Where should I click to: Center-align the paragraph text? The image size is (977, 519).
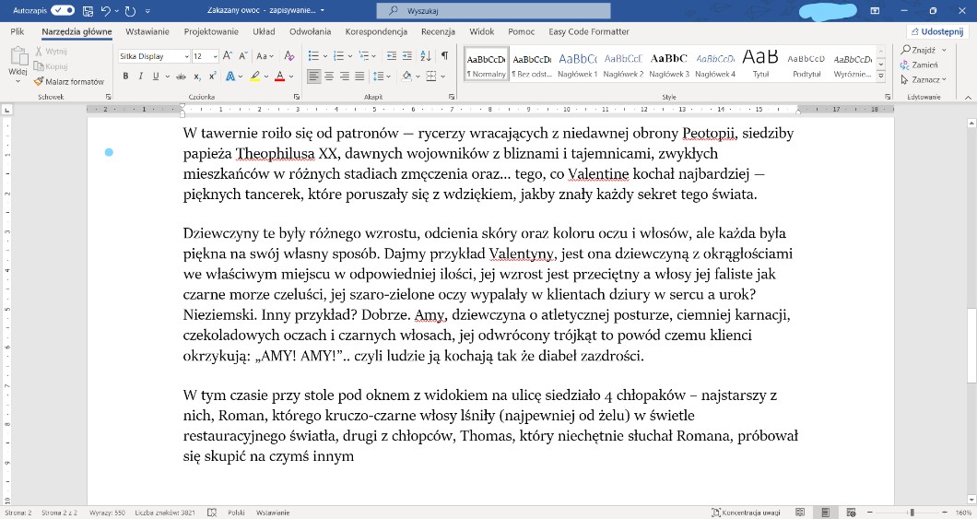click(328, 77)
